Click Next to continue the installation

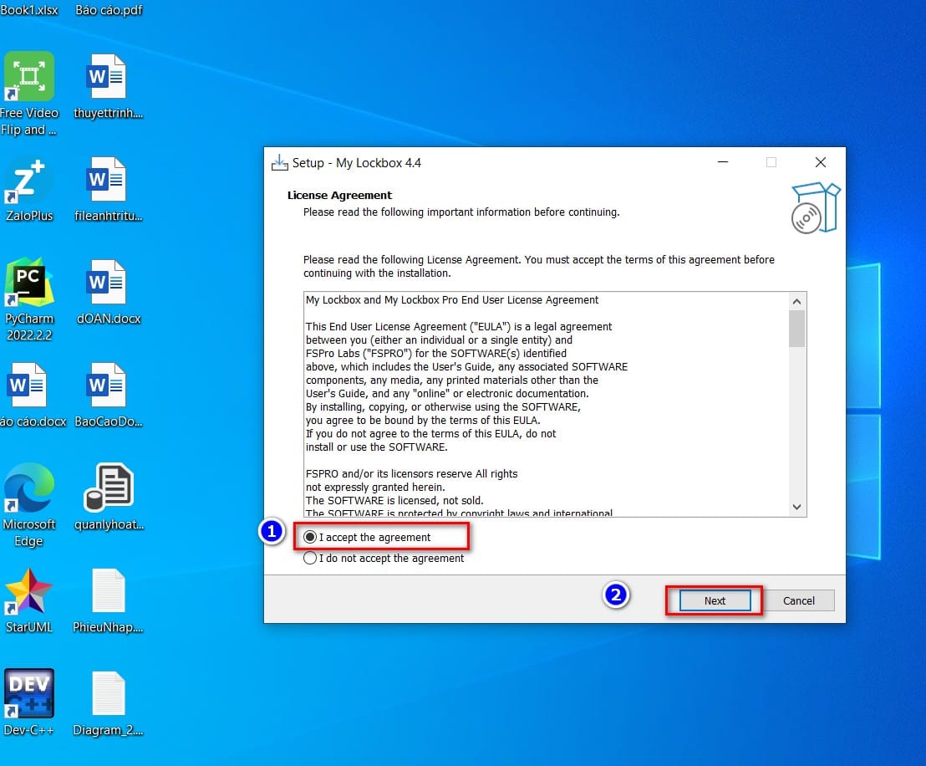pyautogui.click(x=715, y=600)
